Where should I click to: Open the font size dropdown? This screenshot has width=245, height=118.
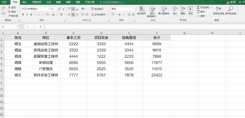tap(56, 9)
